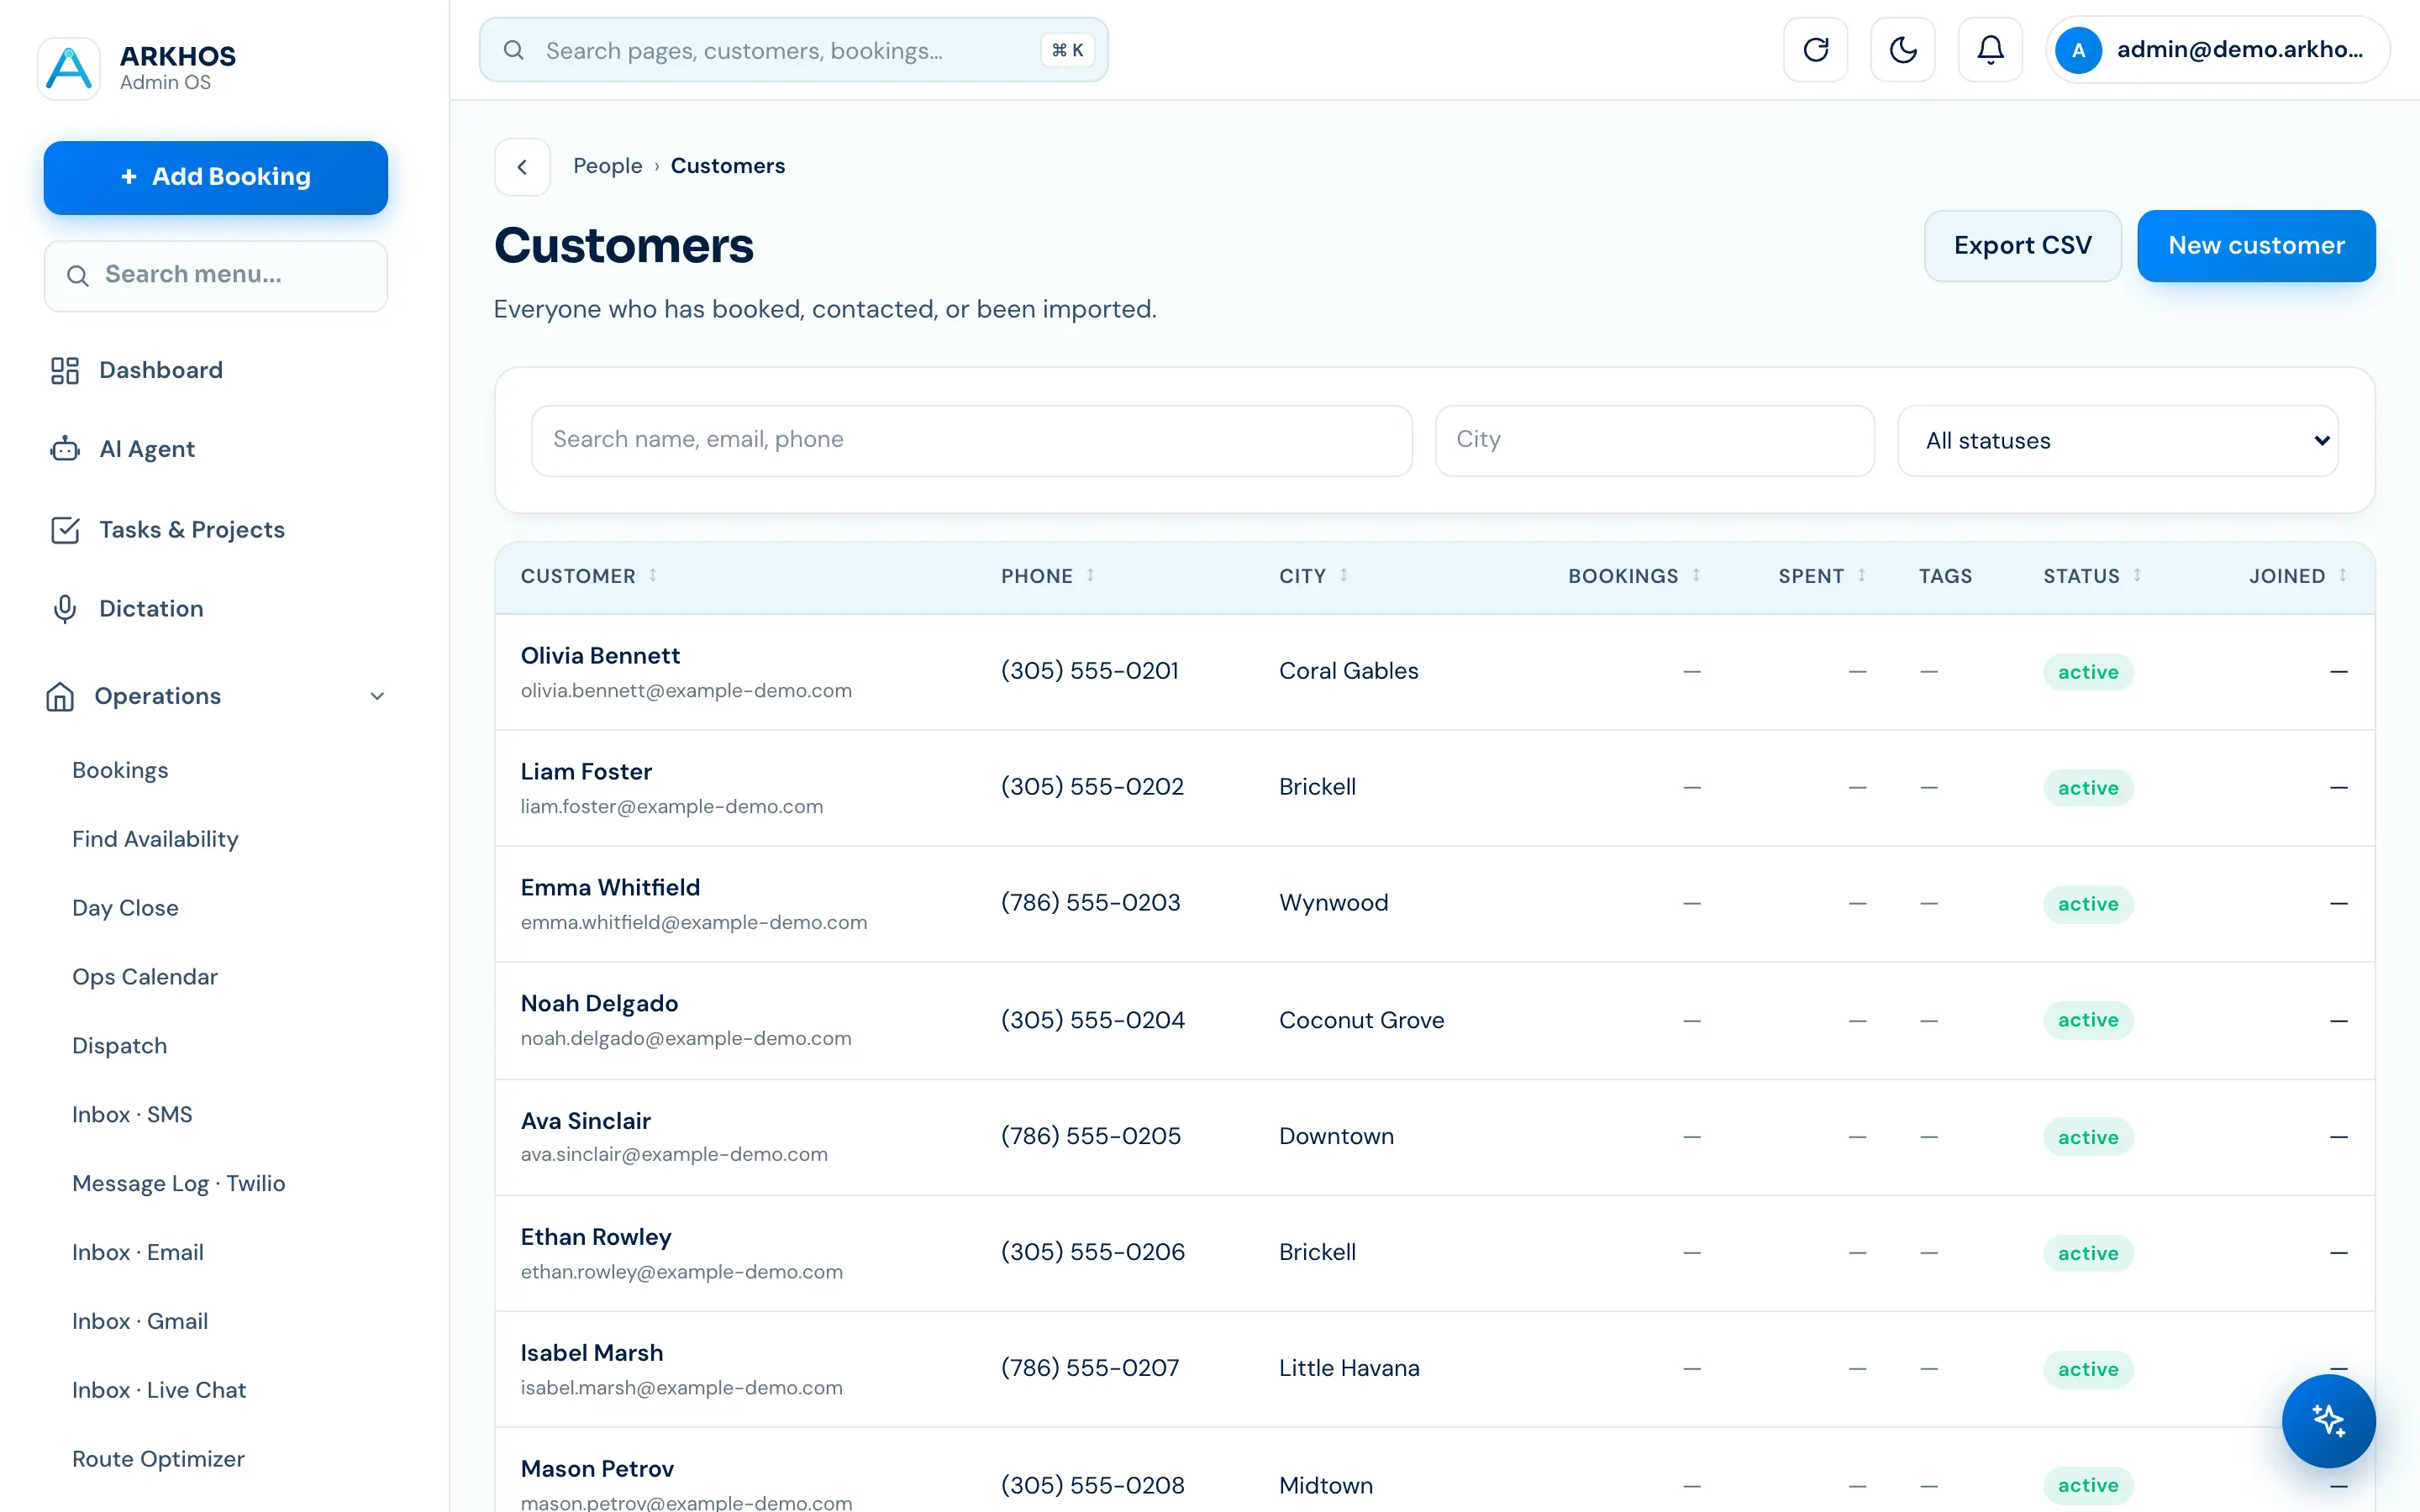The image size is (2420, 1512).
Task: Click active badge in Olivia Bennett row
Action: click(2088, 672)
